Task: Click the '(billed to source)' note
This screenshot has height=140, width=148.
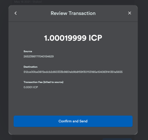Action: (53, 82)
